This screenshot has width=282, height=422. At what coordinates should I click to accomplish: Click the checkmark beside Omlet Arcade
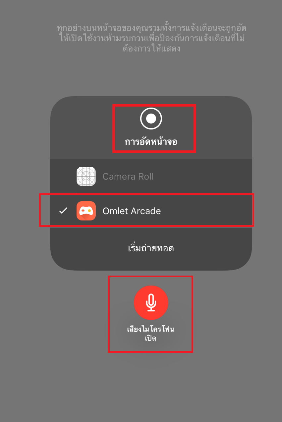(63, 211)
